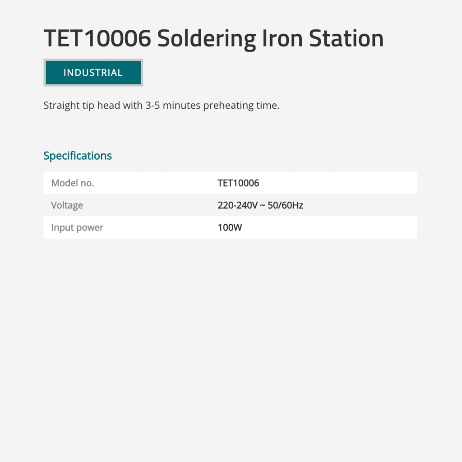Click the INDUSTRIAL category badge
Screen dimensions: 462x462
(93, 73)
